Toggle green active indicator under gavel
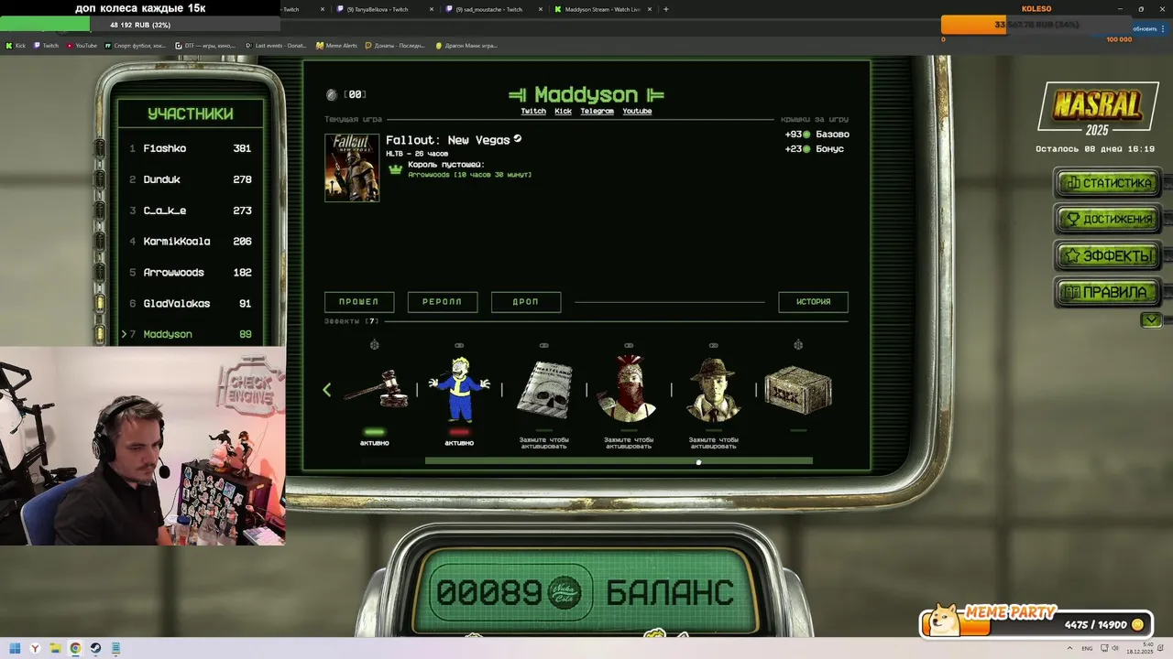The width and height of the screenshot is (1173, 659). (374, 431)
